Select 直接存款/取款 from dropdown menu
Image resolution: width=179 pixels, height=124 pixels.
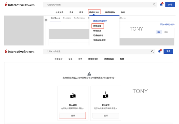tap(99, 40)
